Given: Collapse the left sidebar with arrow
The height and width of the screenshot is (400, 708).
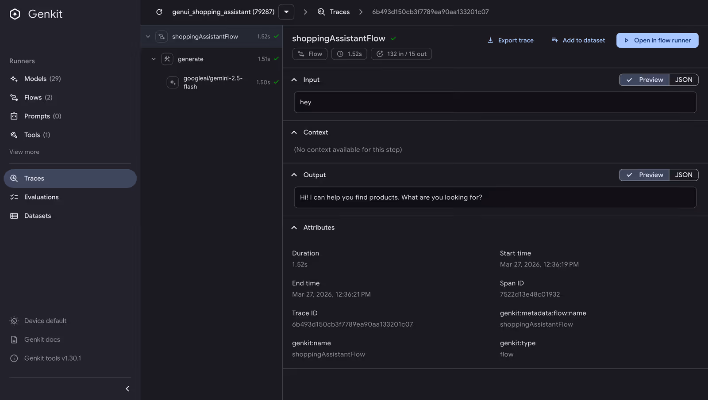Looking at the screenshot, I should pyautogui.click(x=127, y=389).
